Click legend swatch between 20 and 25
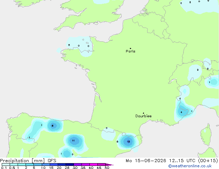Viewport: 219px width, 169px height. point(62,165)
